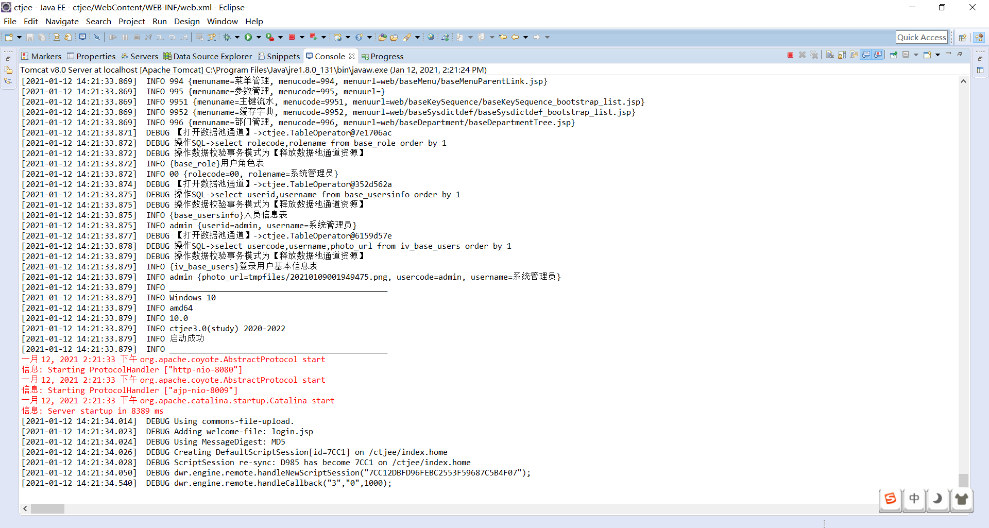Click the Run Last Tool coverage icon
The height and width of the screenshot is (528, 989).
[x=270, y=37]
